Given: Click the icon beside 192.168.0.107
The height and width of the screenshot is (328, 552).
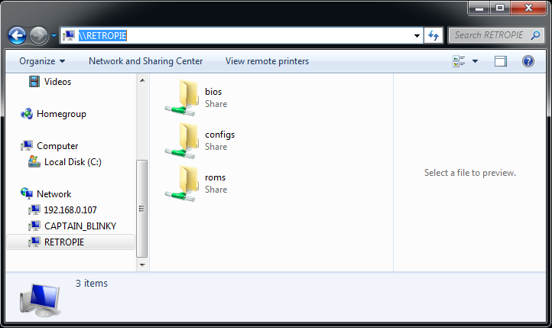Looking at the screenshot, I should click(x=34, y=210).
